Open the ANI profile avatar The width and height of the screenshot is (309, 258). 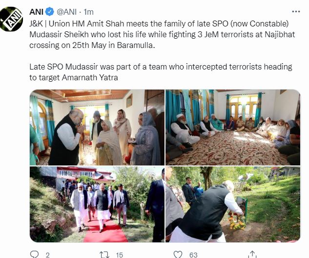click(11, 19)
